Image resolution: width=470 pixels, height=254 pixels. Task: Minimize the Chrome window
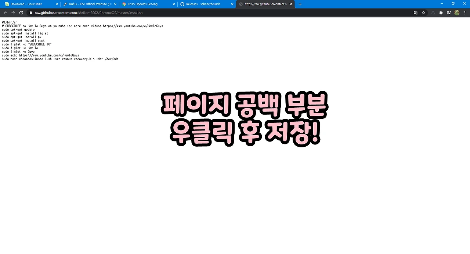tap(442, 4)
